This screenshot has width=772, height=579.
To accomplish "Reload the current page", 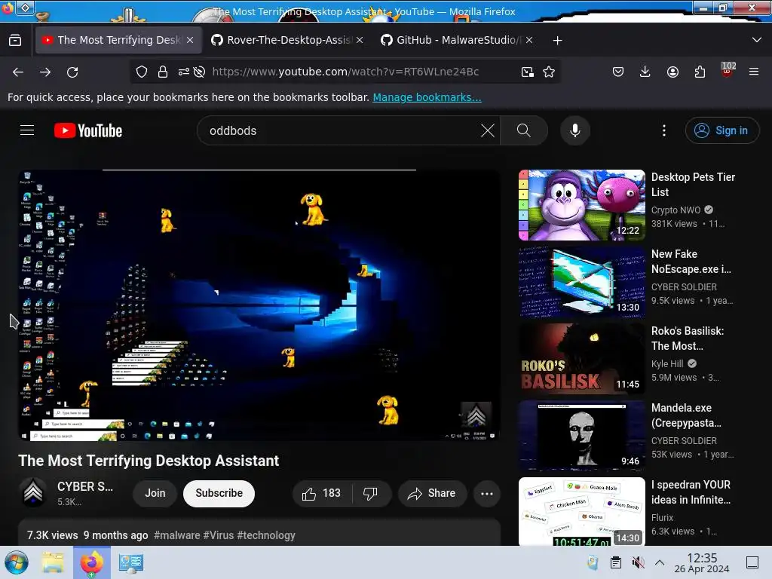I will (72, 72).
